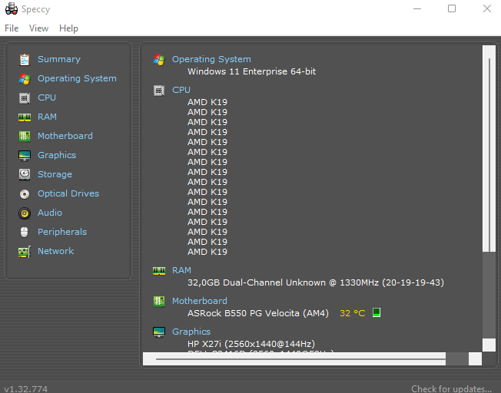Click the Summary clipboard icon in sidebar

pyautogui.click(x=25, y=60)
